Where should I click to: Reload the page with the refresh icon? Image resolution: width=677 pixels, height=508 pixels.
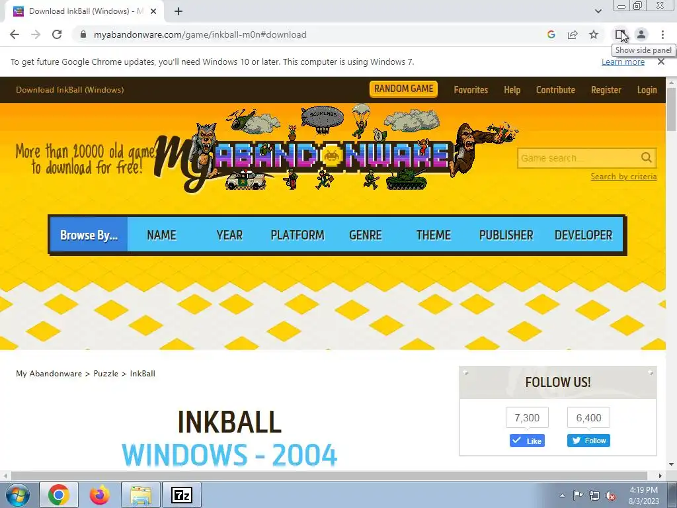pyautogui.click(x=57, y=34)
